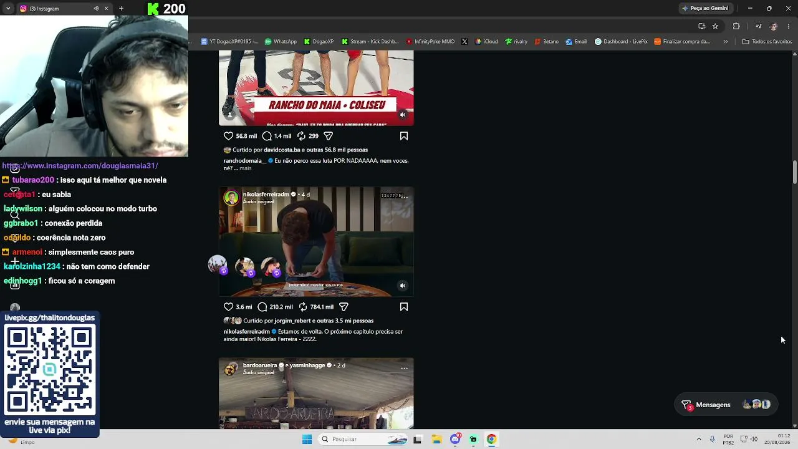Open the Mensagens floating button
Viewport: 798px width, 449px height.
(x=726, y=405)
